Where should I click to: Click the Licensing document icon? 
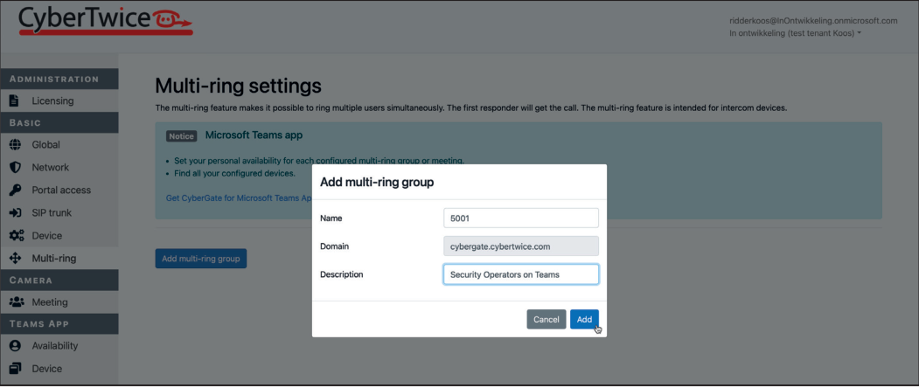coord(15,100)
